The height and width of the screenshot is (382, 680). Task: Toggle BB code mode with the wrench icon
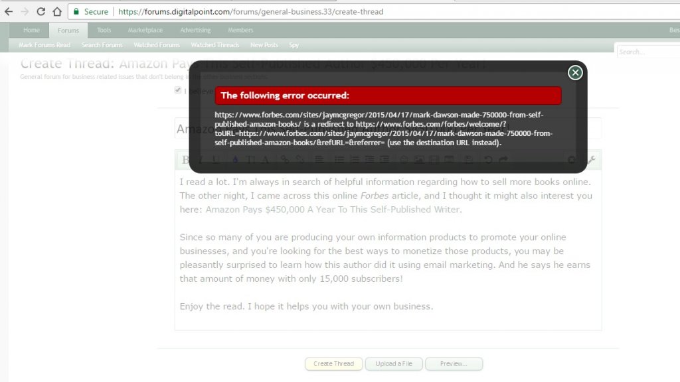click(592, 159)
